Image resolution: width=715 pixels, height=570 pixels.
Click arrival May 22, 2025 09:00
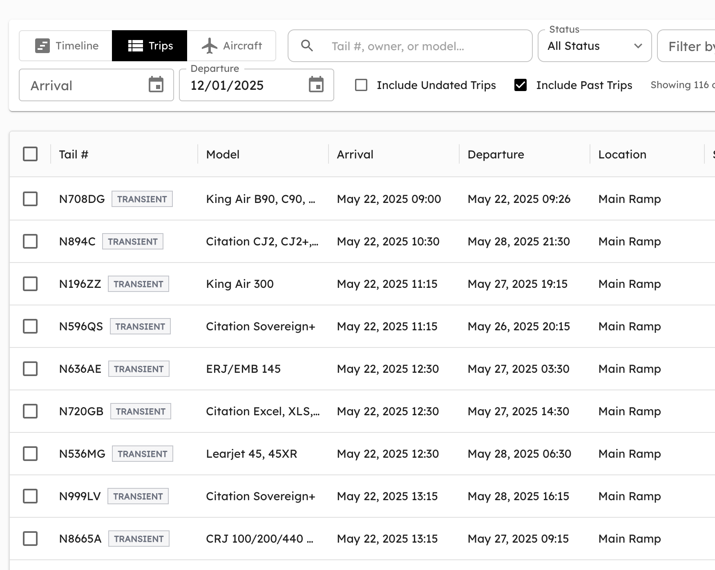pyautogui.click(x=389, y=199)
